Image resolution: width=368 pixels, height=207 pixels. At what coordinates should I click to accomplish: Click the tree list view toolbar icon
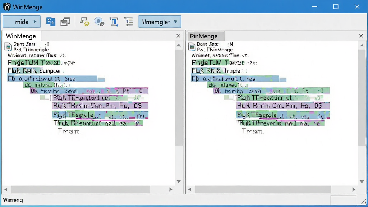pos(129,22)
